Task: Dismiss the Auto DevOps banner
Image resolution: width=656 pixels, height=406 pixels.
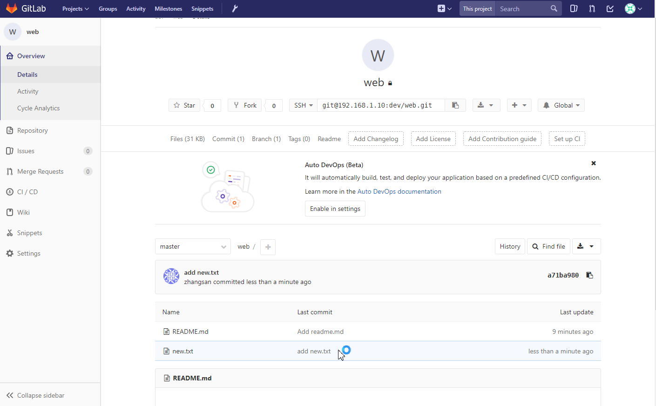Action: 594,163
